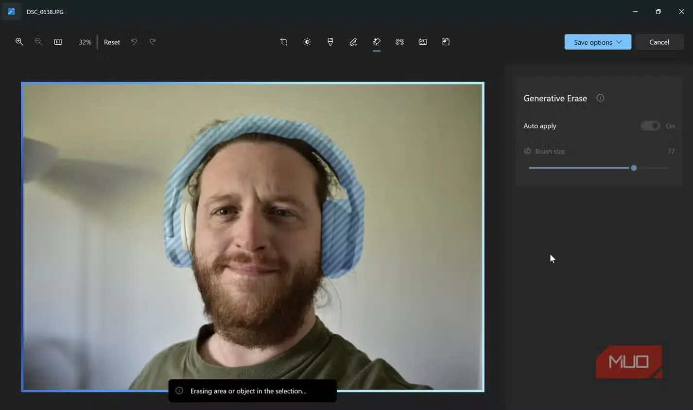This screenshot has height=410, width=693.
Task: Close the Photos editor window
Action: [x=681, y=11]
